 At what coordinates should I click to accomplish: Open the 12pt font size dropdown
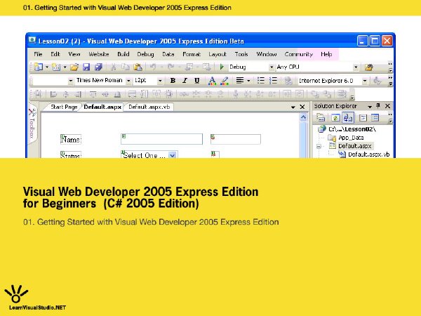pyautogui.click(x=160, y=81)
